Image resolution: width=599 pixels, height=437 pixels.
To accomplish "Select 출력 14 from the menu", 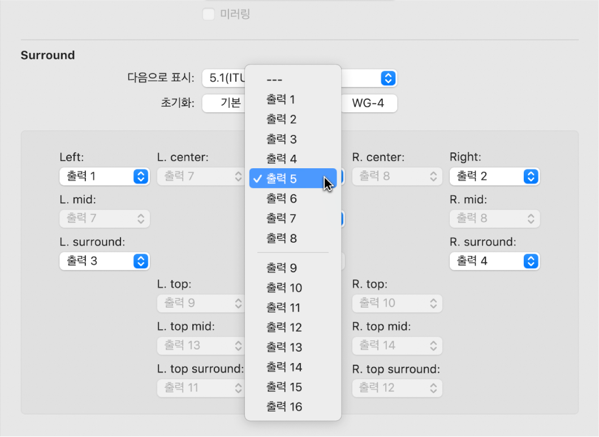I will pyautogui.click(x=284, y=367).
